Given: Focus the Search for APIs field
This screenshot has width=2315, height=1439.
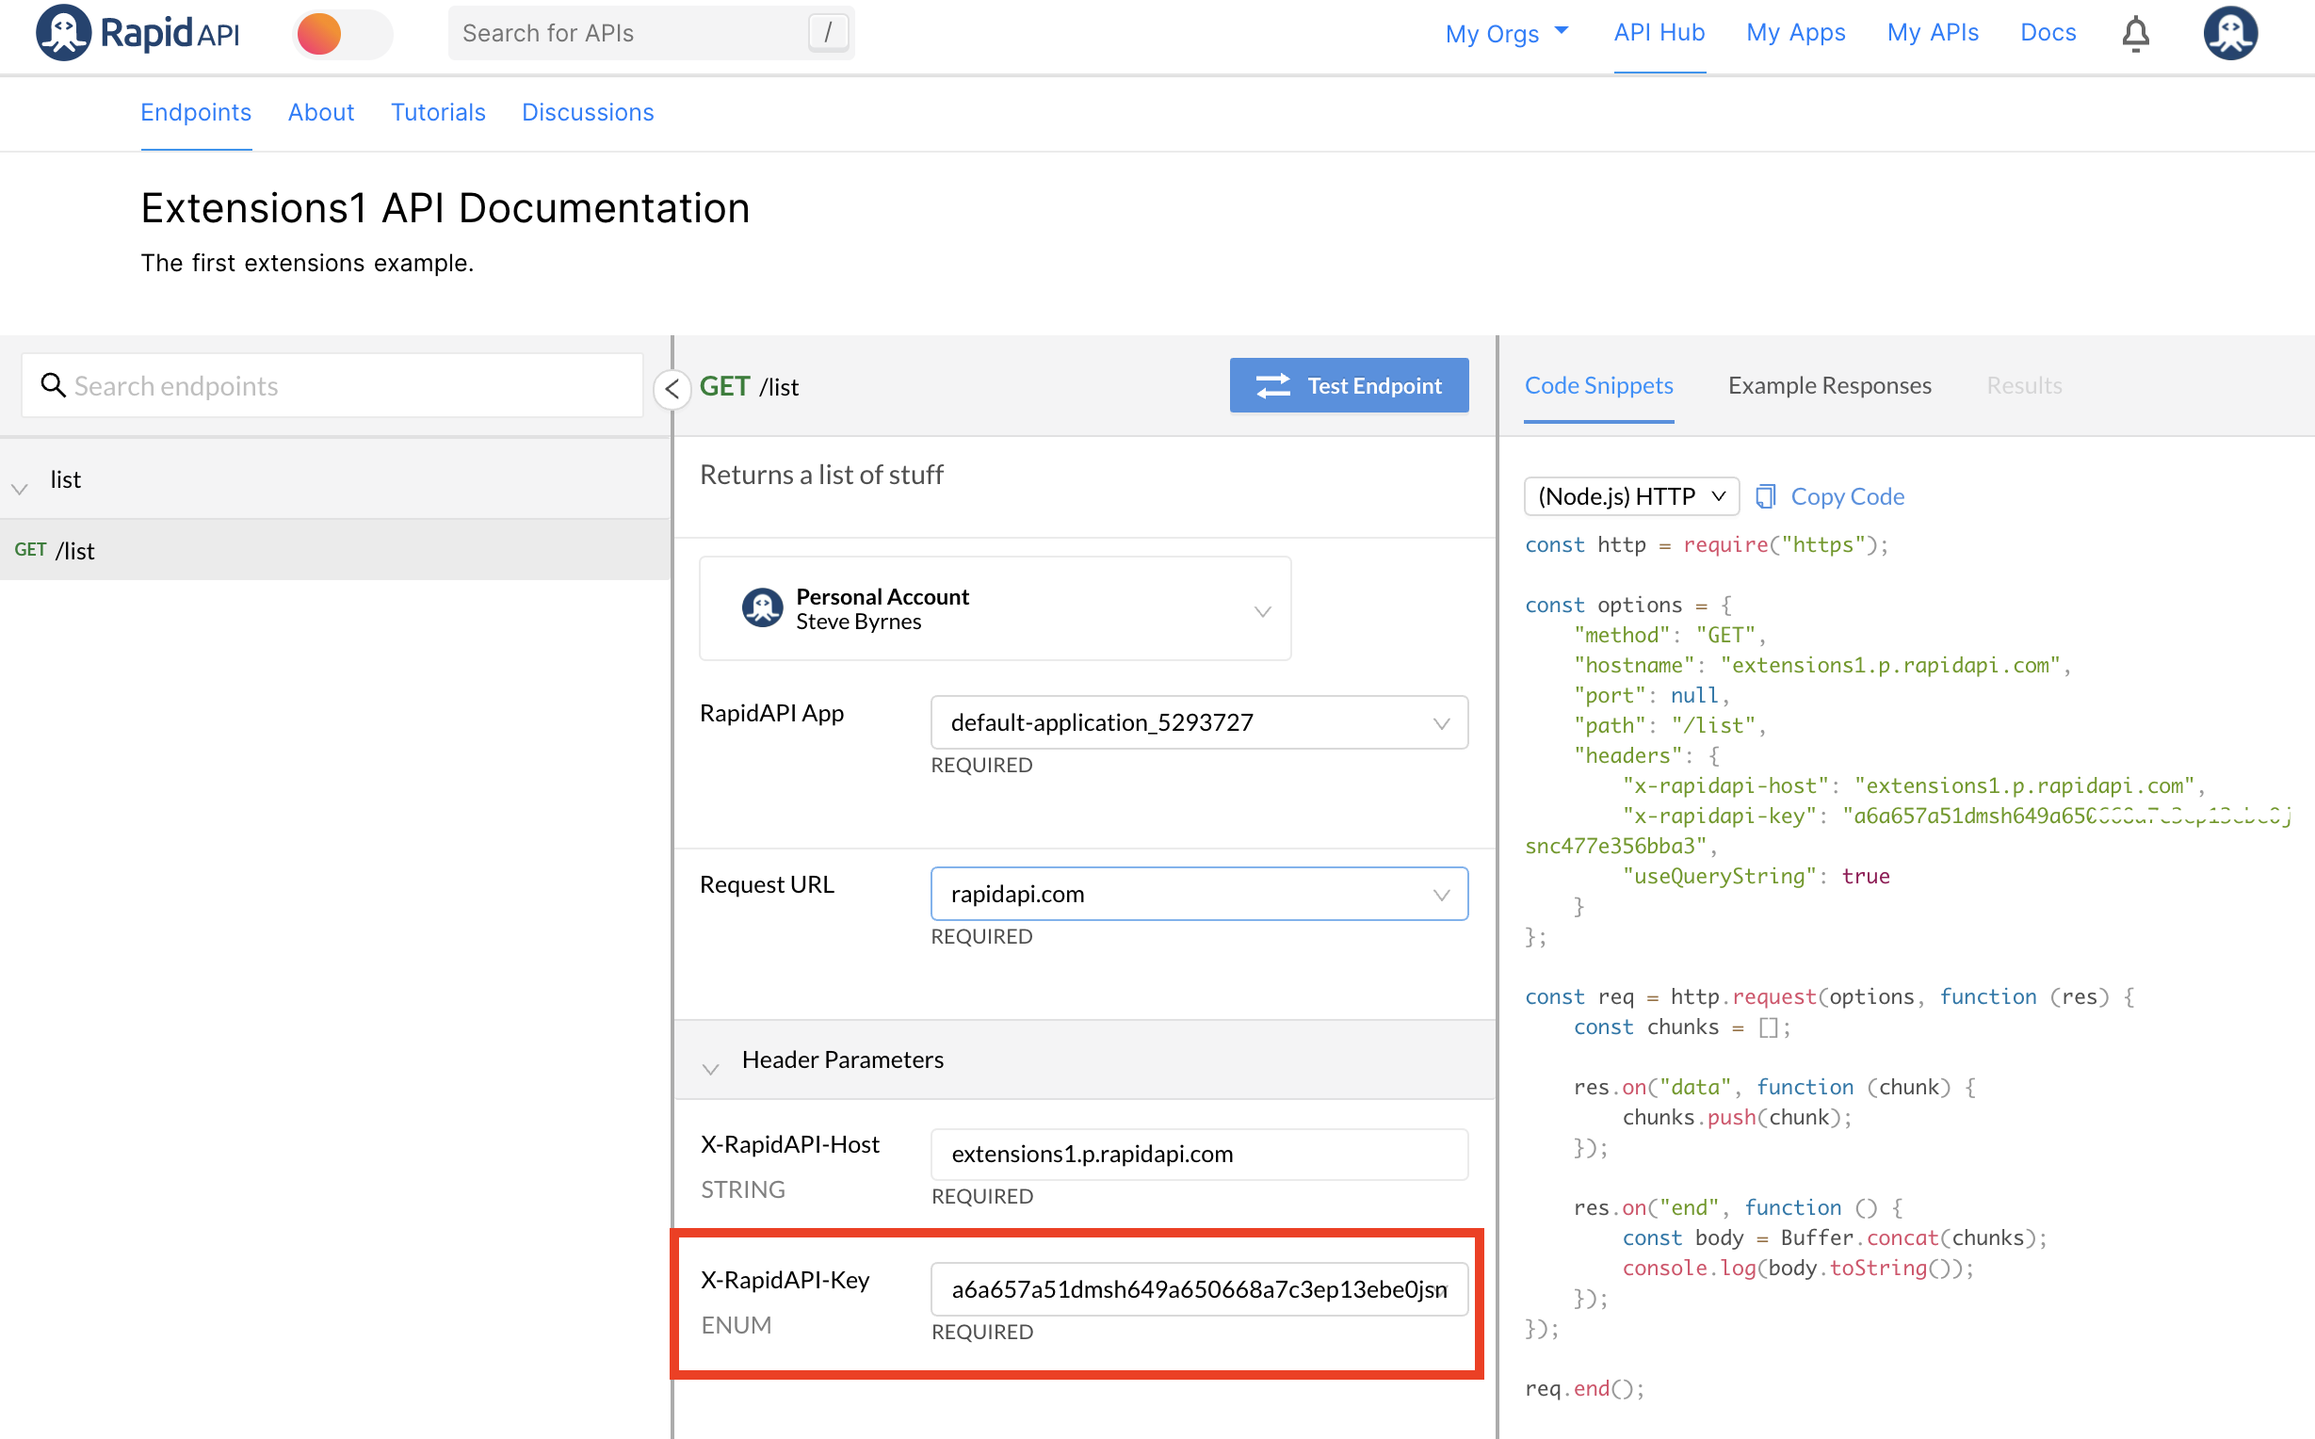Looking at the screenshot, I should pos(651,33).
